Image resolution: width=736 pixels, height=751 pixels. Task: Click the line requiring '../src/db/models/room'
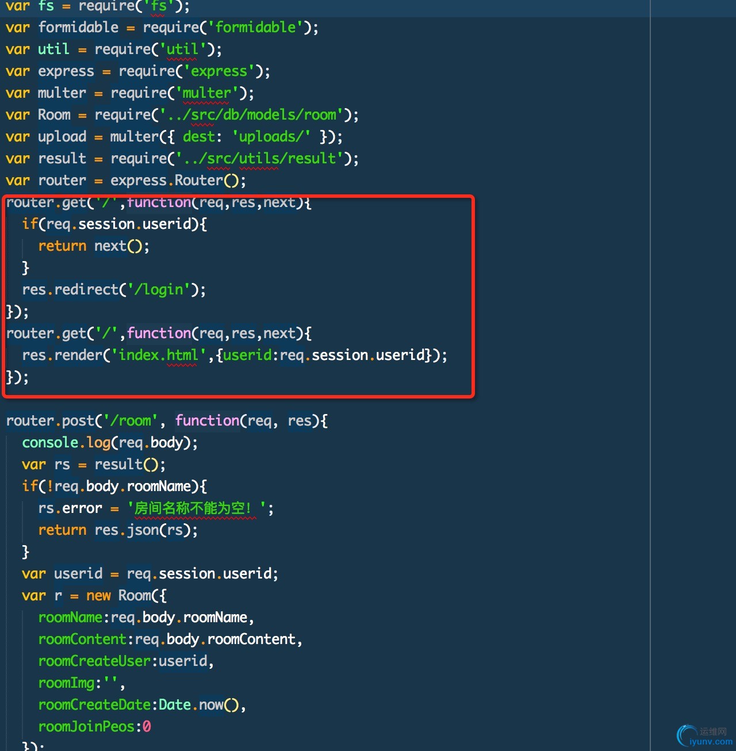[182, 115]
